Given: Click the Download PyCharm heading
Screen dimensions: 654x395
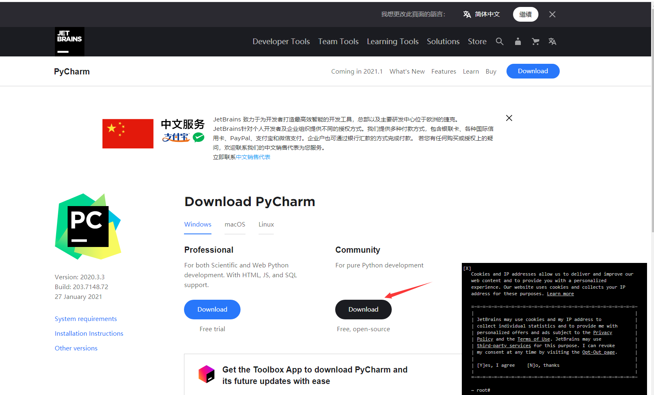Looking at the screenshot, I should coord(250,202).
